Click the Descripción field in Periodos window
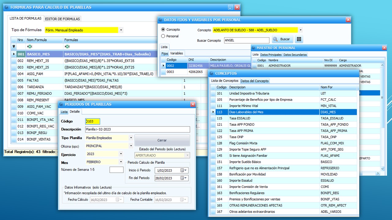This screenshot has width=392, height=220. pyautogui.click(x=138, y=129)
